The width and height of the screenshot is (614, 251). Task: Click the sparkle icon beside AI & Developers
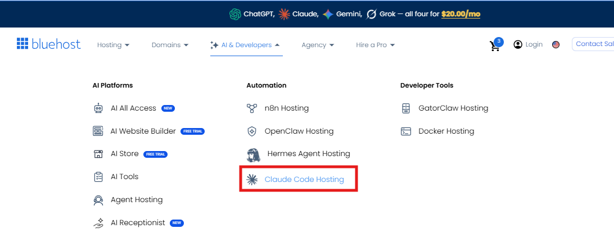pos(214,45)
